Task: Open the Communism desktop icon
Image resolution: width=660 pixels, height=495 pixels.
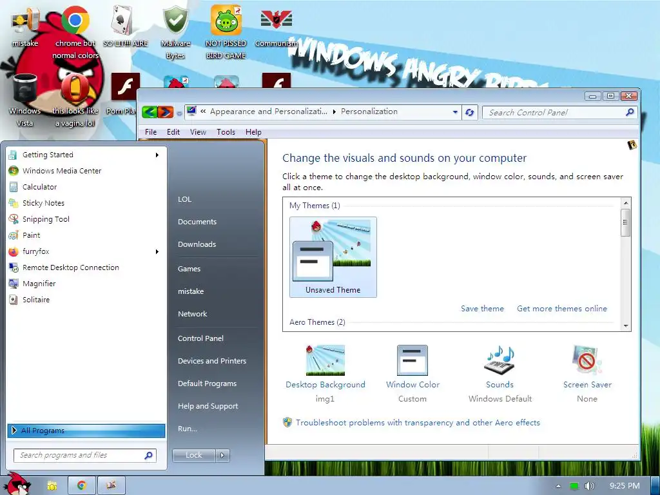Action: 277,27
